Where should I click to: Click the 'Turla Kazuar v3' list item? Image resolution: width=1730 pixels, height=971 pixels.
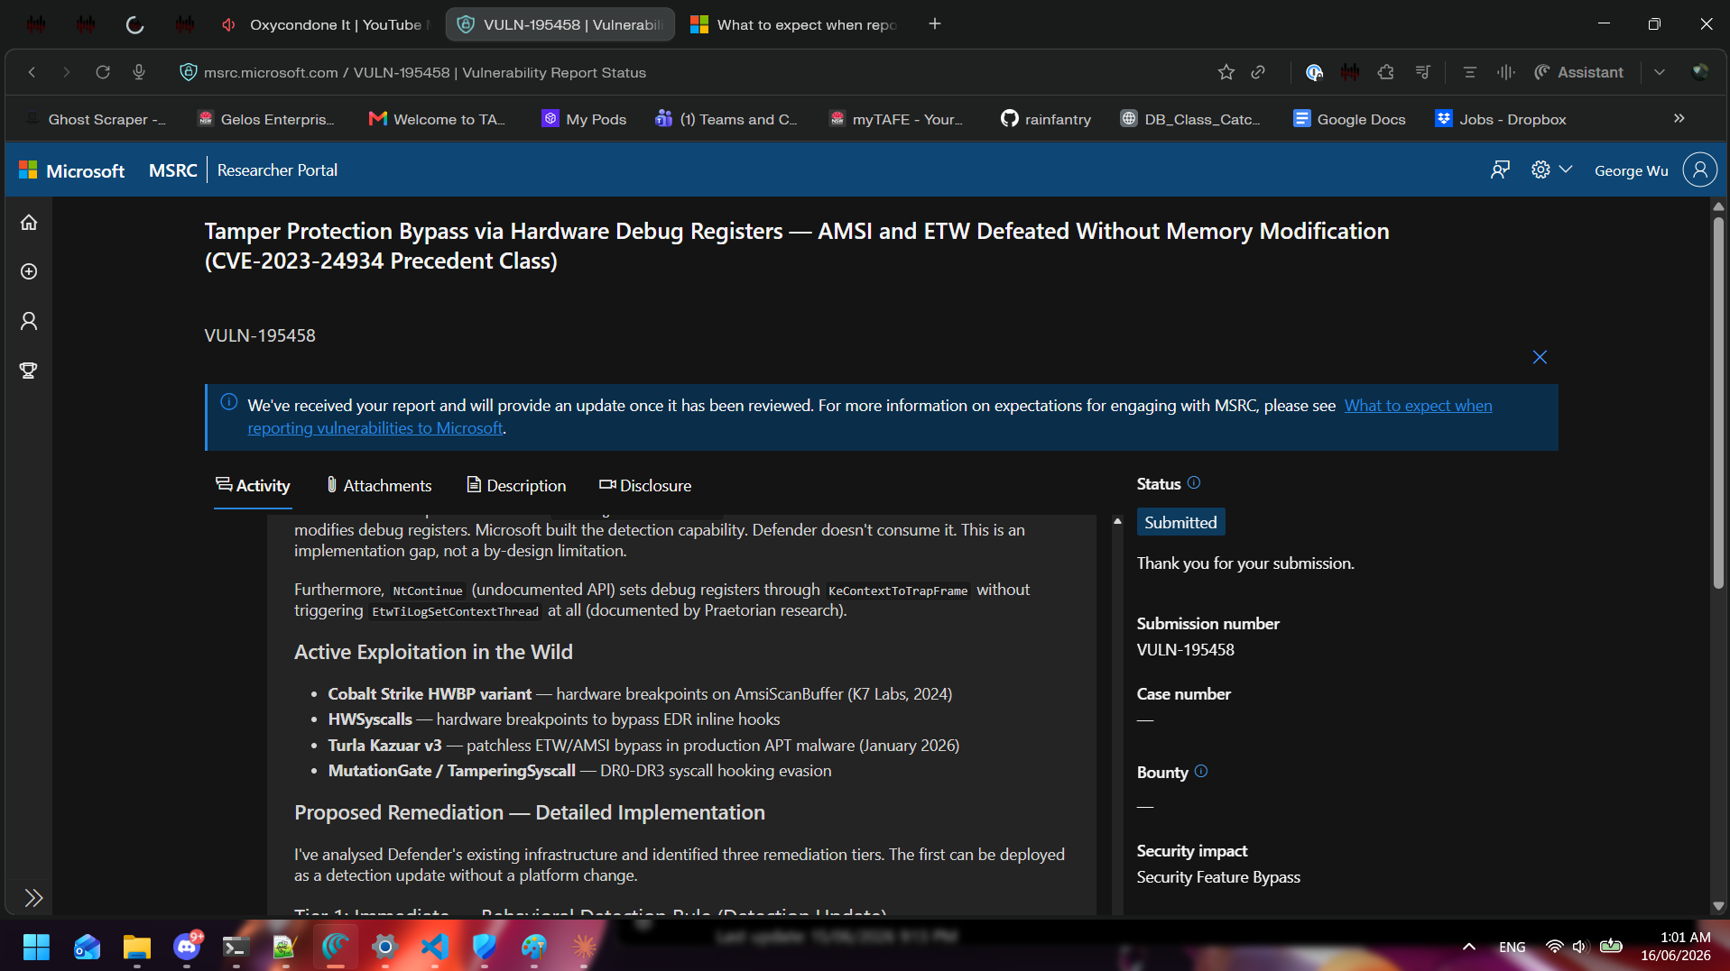pos(643,746)
